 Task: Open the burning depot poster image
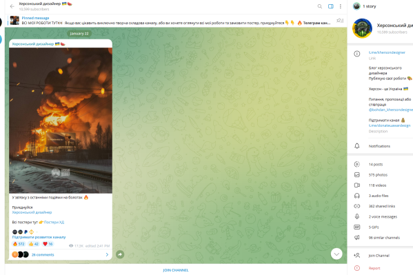click(61, 121)
